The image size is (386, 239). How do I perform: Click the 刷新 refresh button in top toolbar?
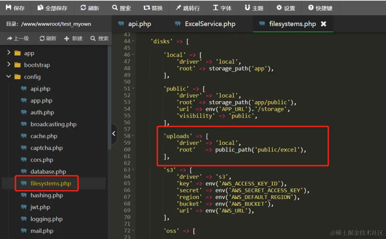[90, 8]
